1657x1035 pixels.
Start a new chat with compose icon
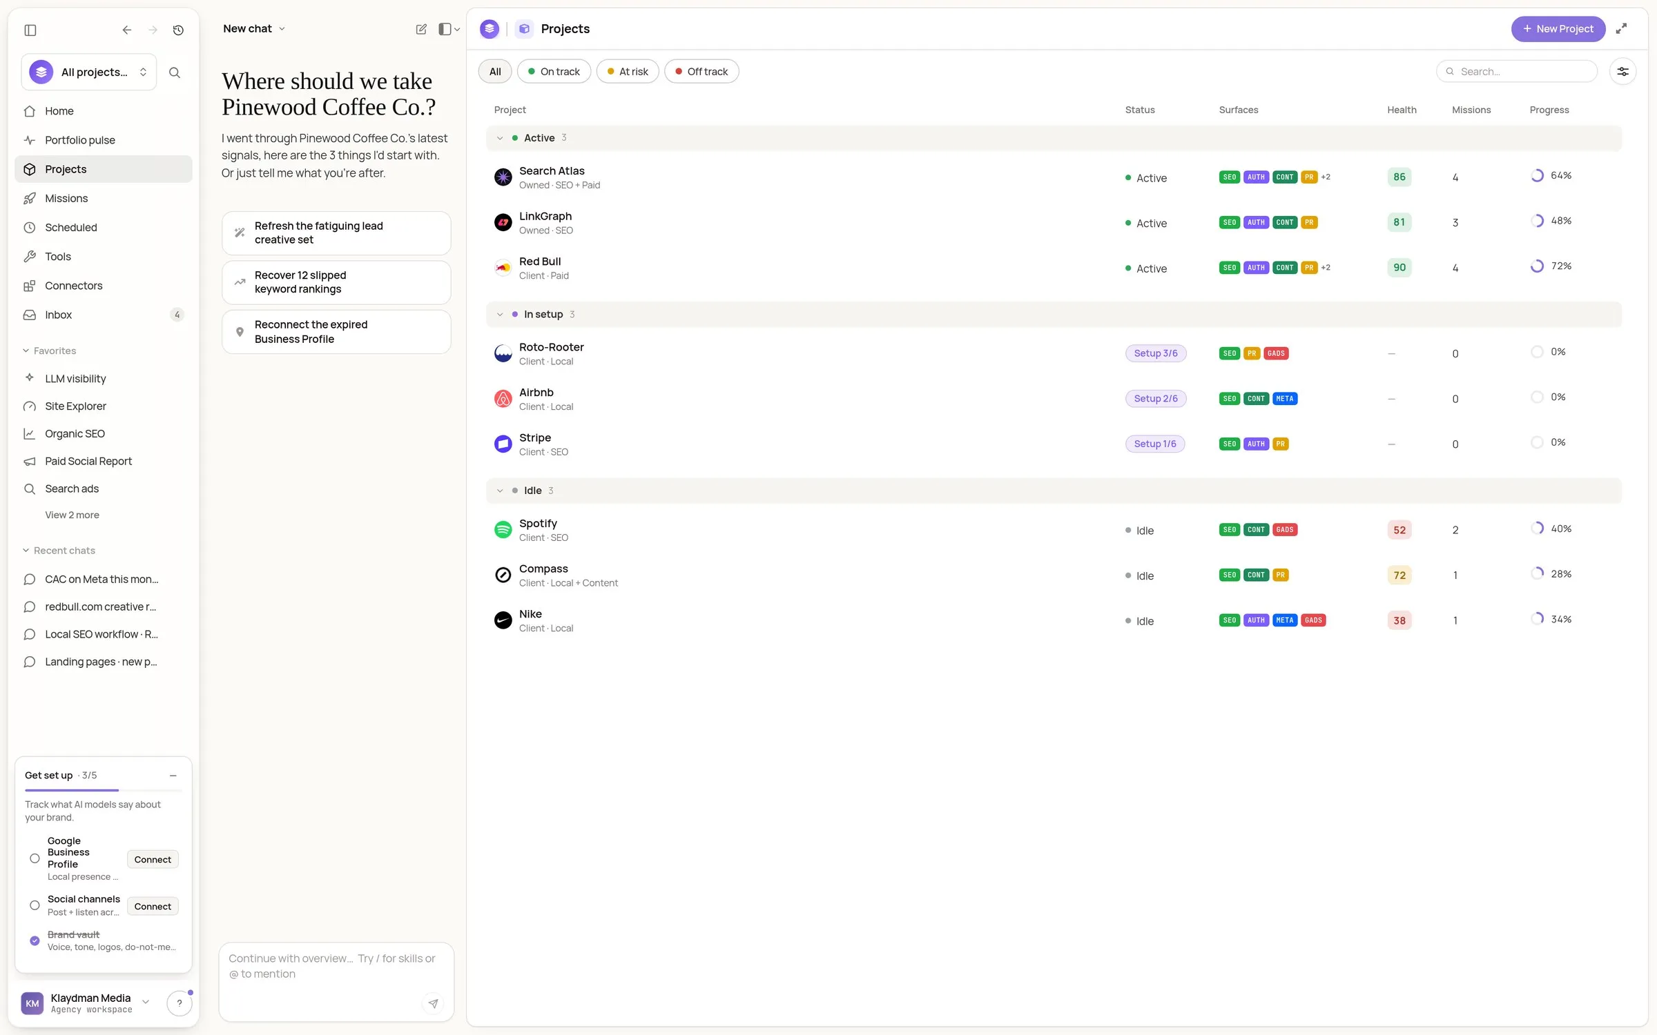click(421, 29)
